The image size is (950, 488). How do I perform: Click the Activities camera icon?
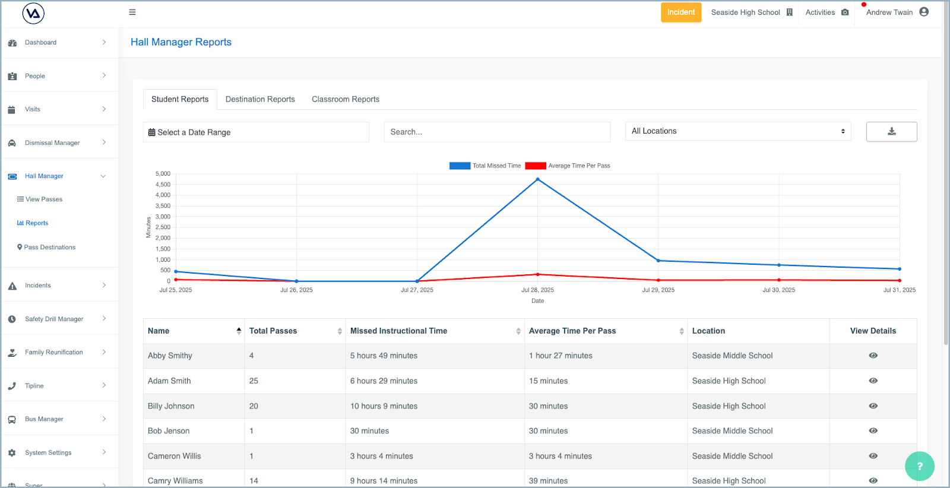click(845, 12)
